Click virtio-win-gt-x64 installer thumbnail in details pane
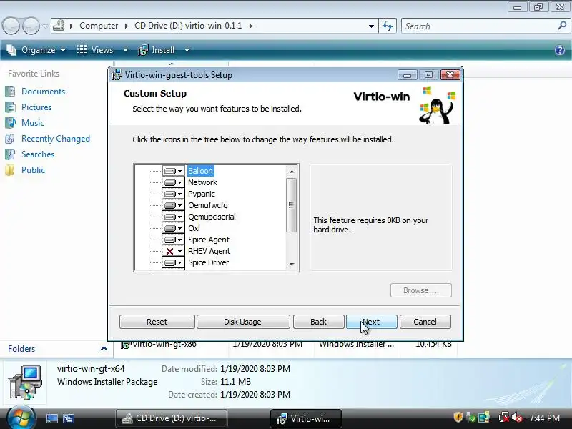This screenshot has width=572, height=429. click(x=26, y=382)
